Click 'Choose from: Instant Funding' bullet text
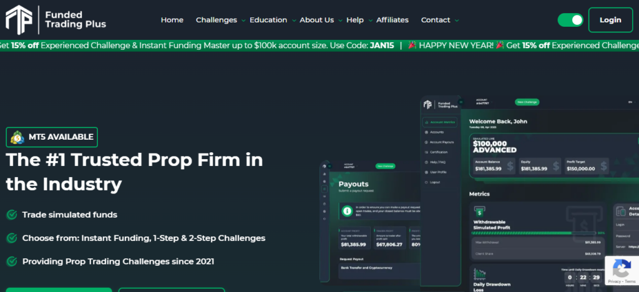The image size is (639, 292). point(144,238)
